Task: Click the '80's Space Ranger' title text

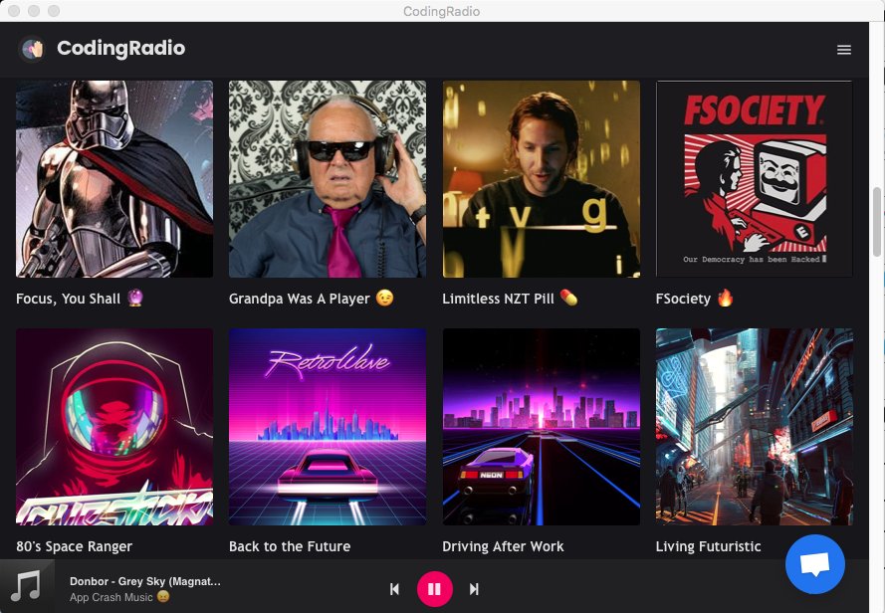Action: pos(74,546)
